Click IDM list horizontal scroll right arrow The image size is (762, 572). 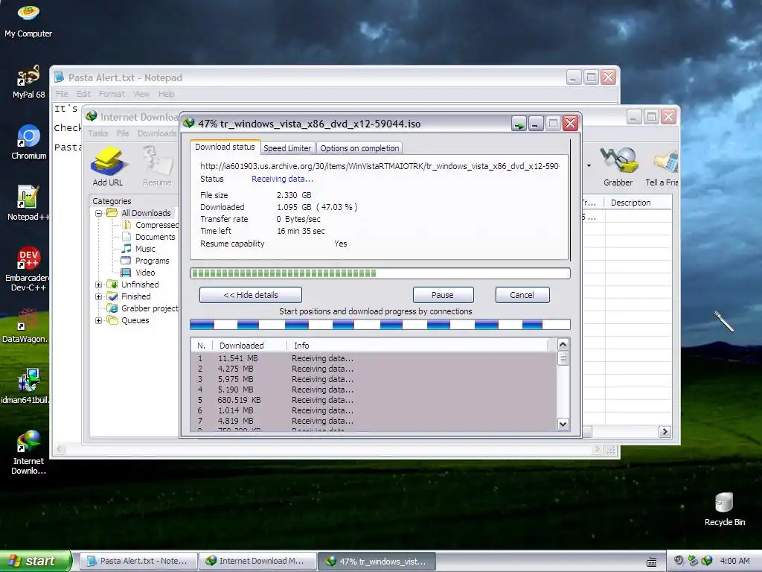[x=665, y=431]
